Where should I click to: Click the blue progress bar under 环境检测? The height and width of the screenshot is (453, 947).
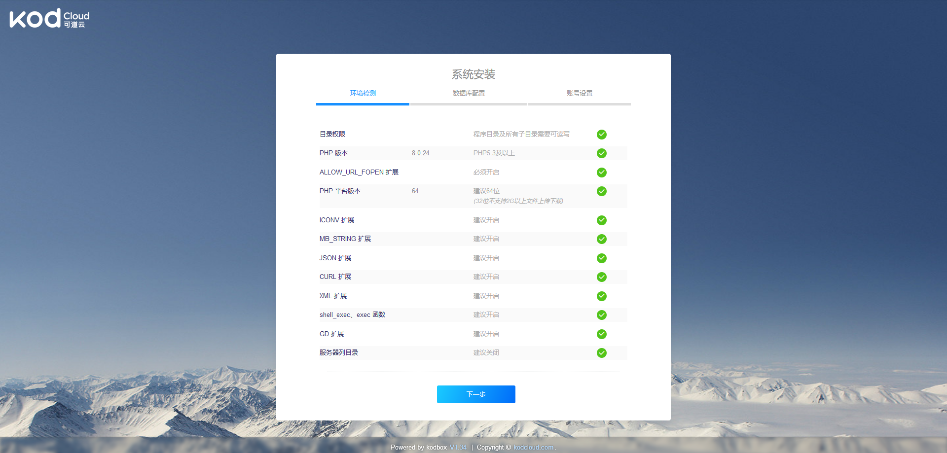(363, 104)
